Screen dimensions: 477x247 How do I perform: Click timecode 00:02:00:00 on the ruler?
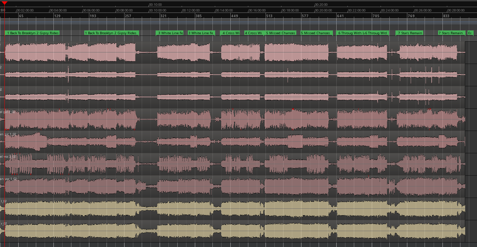pos(25,10)
